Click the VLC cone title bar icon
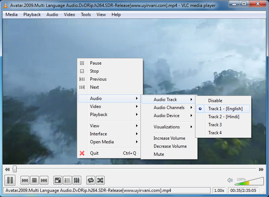Viewport: 269px width, 197px height. (5, 5)
